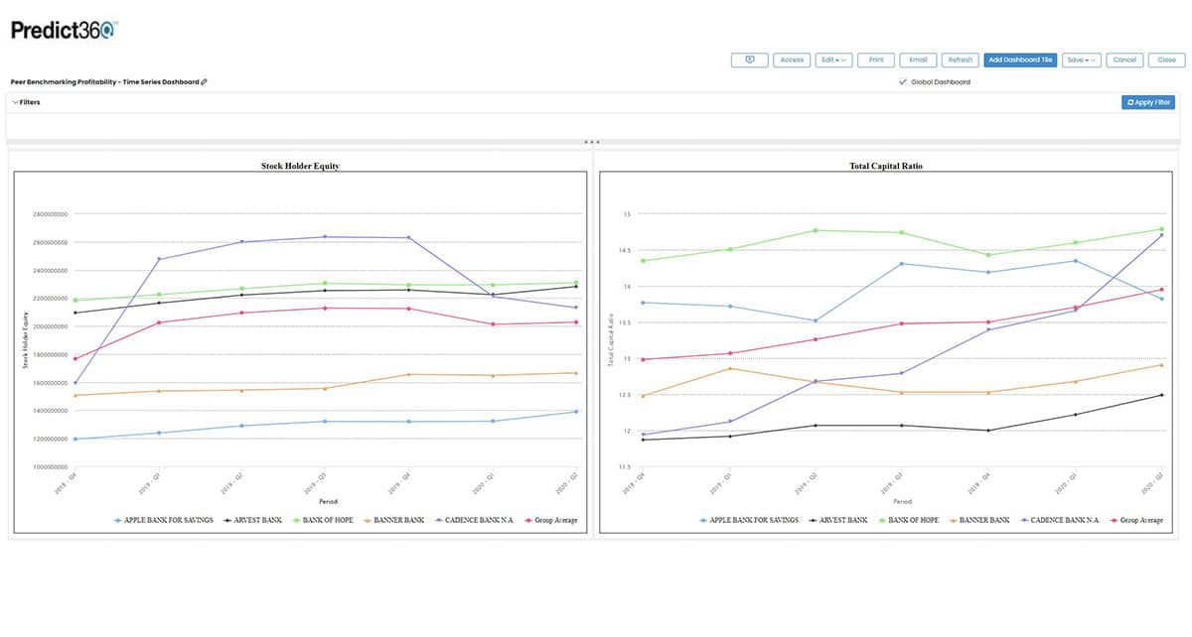Screen dimensions: 1192x637
Task: Open the Edit dropdown menu
Action: click(833, 60)
